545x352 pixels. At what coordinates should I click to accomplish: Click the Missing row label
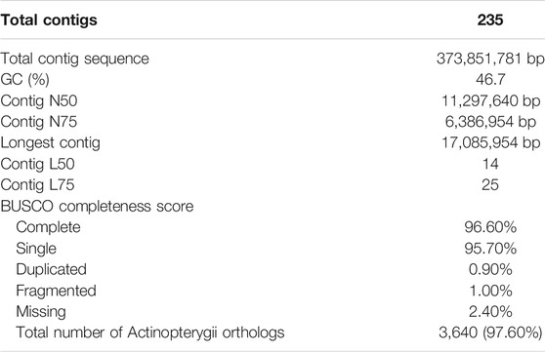(41, 312)
